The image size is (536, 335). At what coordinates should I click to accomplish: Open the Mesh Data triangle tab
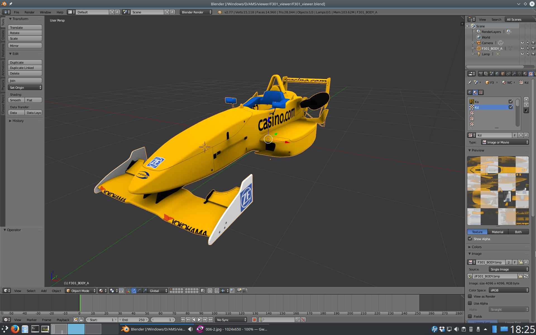(520, 74)
